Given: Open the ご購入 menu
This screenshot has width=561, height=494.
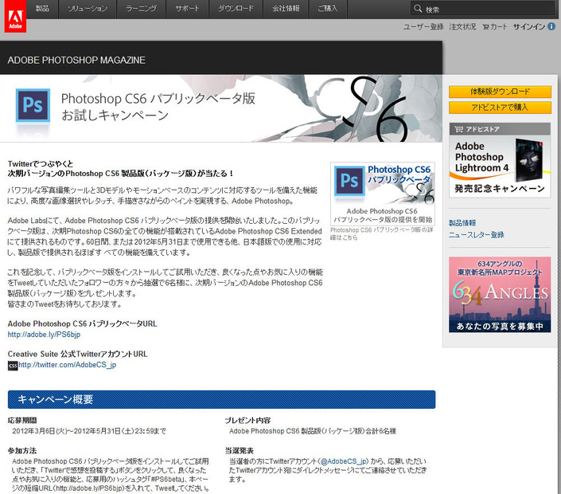Looking at the screenshot, I should [x=328, y=9].
